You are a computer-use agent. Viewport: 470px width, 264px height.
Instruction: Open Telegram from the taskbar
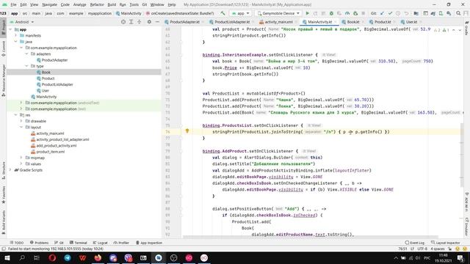point(68,257)
